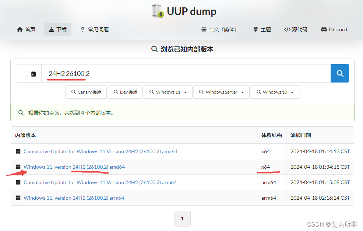Click the Windows icon beside Cumulative Update amd64
Screen dimensions: 363x231
click(18, 151)
